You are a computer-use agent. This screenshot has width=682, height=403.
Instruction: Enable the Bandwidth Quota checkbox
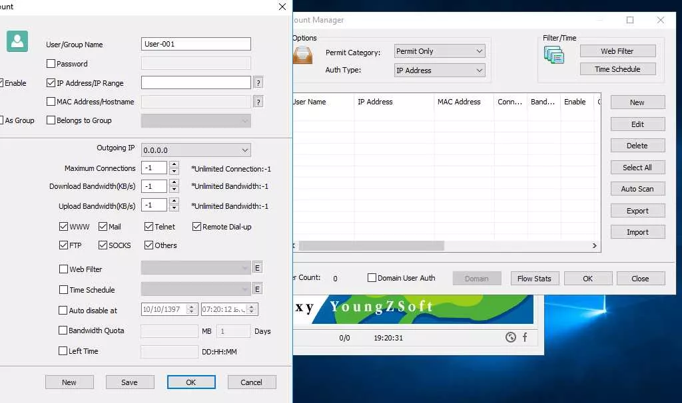[x=63, y=331]
